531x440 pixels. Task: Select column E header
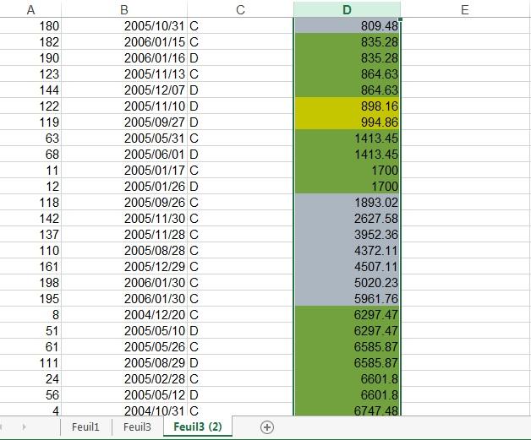pos(465,9)
